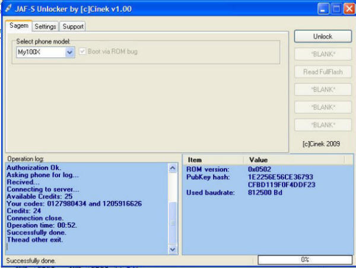Select the 'Operation time: 00:52.' line
The image size is (356, 268).
click(x=42, y=225)
